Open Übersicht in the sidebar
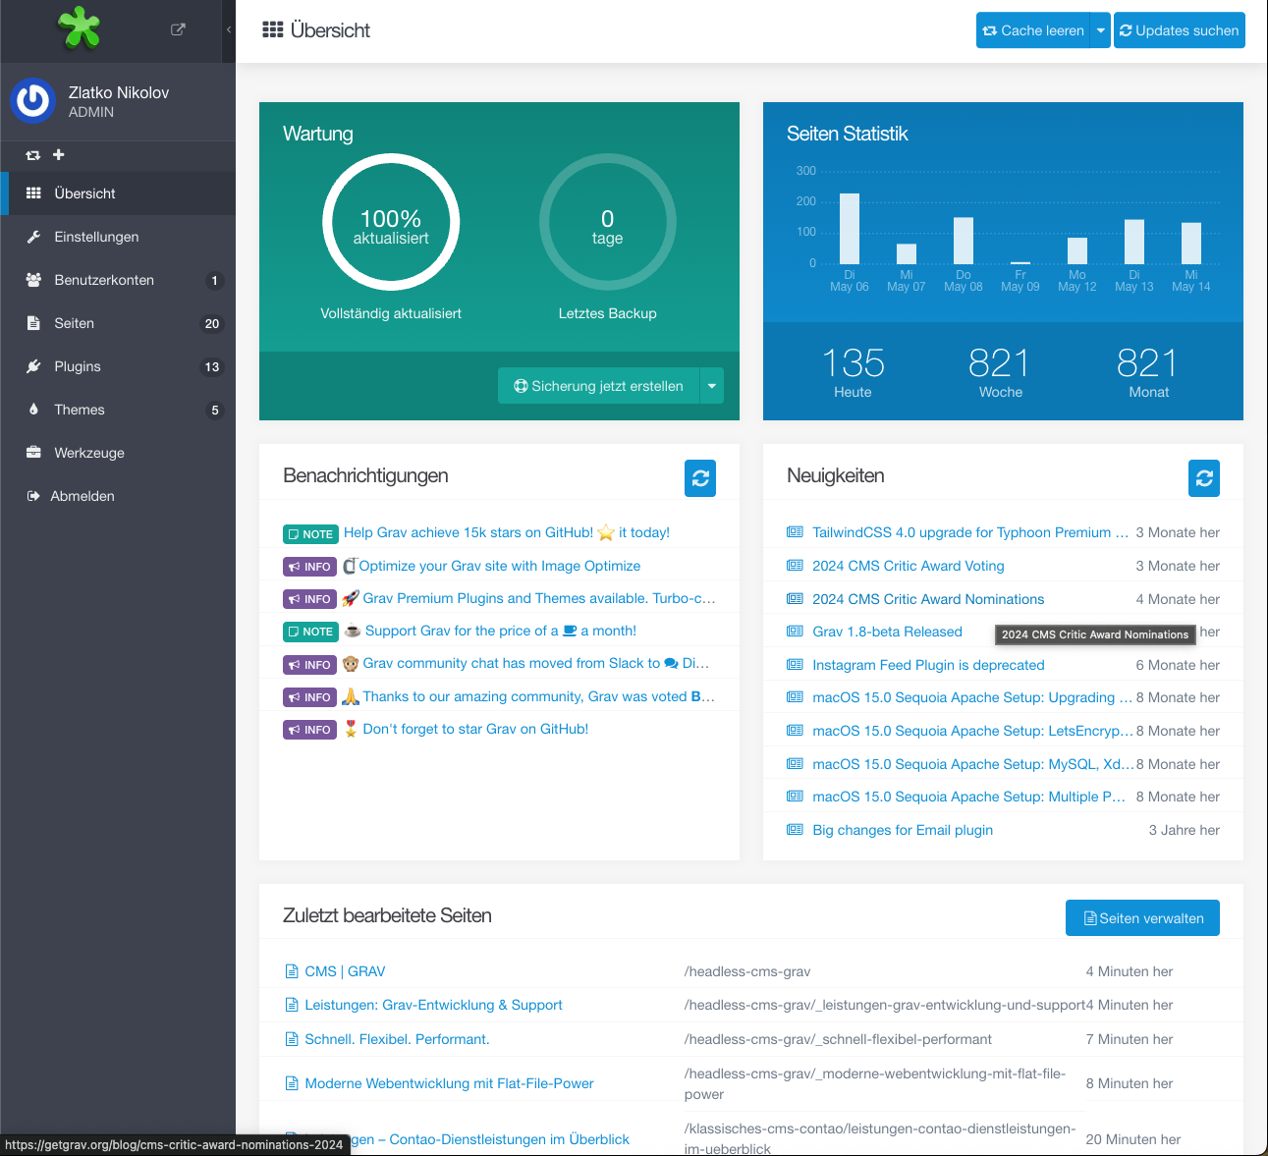Viewport: 1268px width, 1156px height. click(x=118, y=193)
